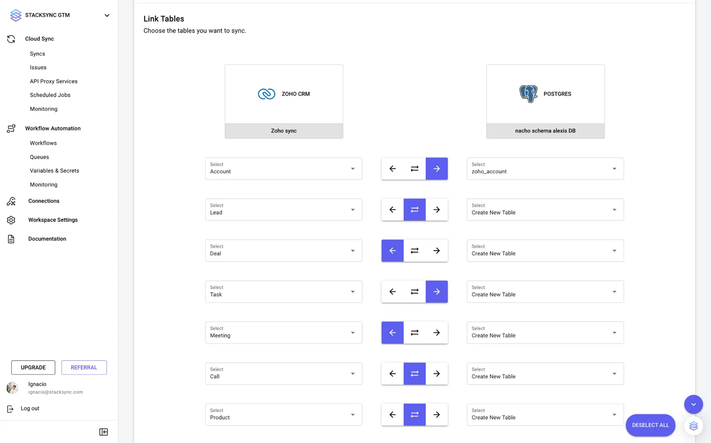Click the Stacksync logo in the sidebar header
Image resolution: width=711 pixels, height=443 pixels.
point(16,15)
